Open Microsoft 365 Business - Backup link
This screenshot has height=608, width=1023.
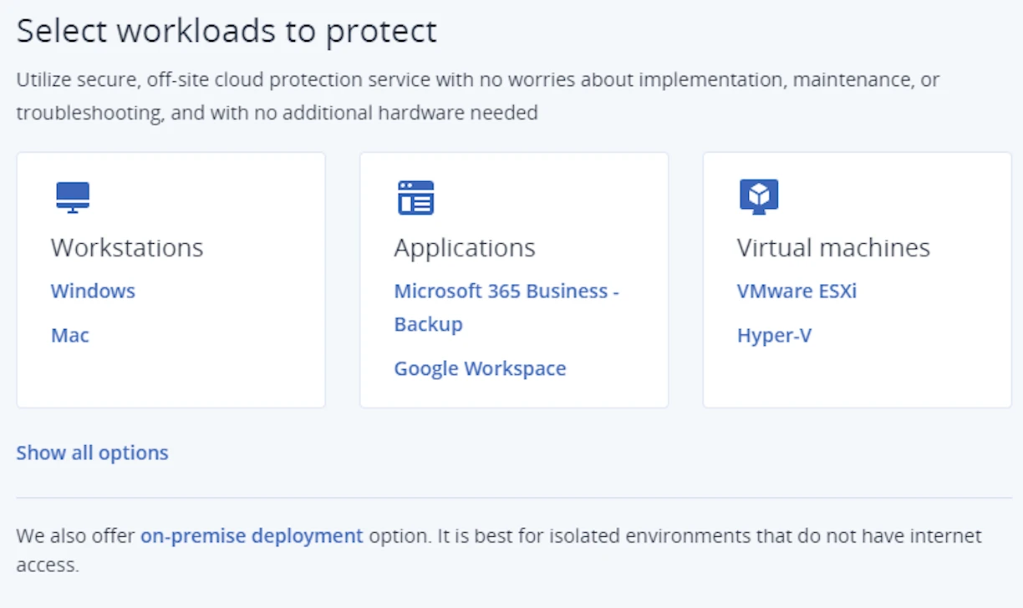(x=506, y=307)
